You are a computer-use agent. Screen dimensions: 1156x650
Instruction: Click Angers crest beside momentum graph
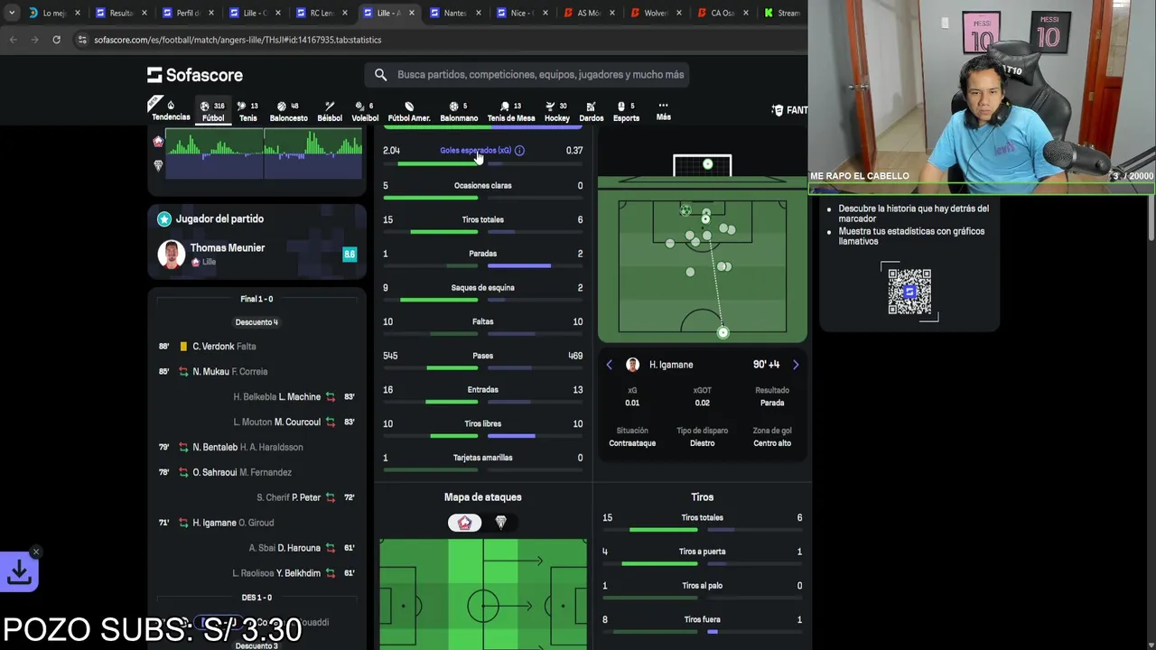click(158, 166)
